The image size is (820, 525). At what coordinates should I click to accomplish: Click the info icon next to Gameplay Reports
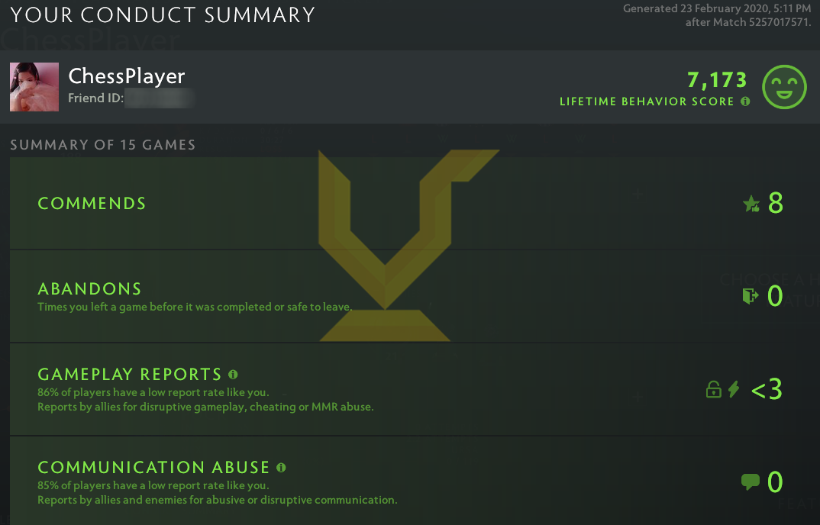pos(234,374)
